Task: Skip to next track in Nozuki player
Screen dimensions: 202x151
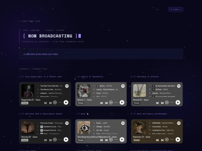Action: (162, 103)
